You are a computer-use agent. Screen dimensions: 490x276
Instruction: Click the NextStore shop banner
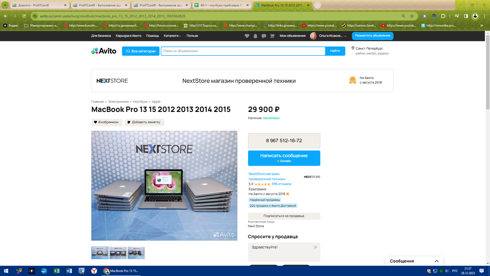(242, 80)
